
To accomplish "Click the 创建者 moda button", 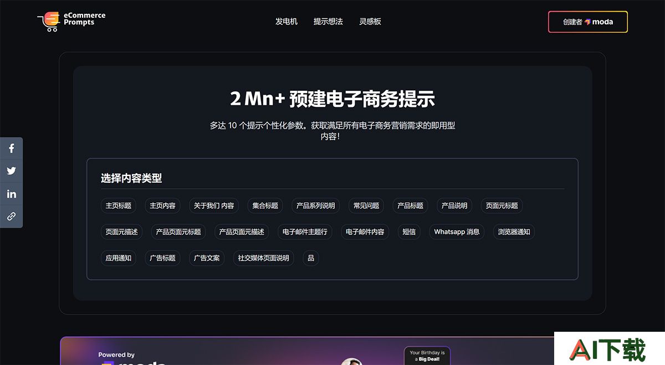I will coord(588,22).
